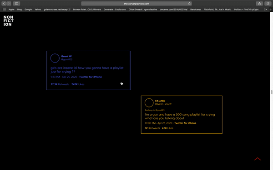Open the Chloé Desaul...rgocollective bookmark
This screenshot has height=170, width=273.
coord(142,10)
